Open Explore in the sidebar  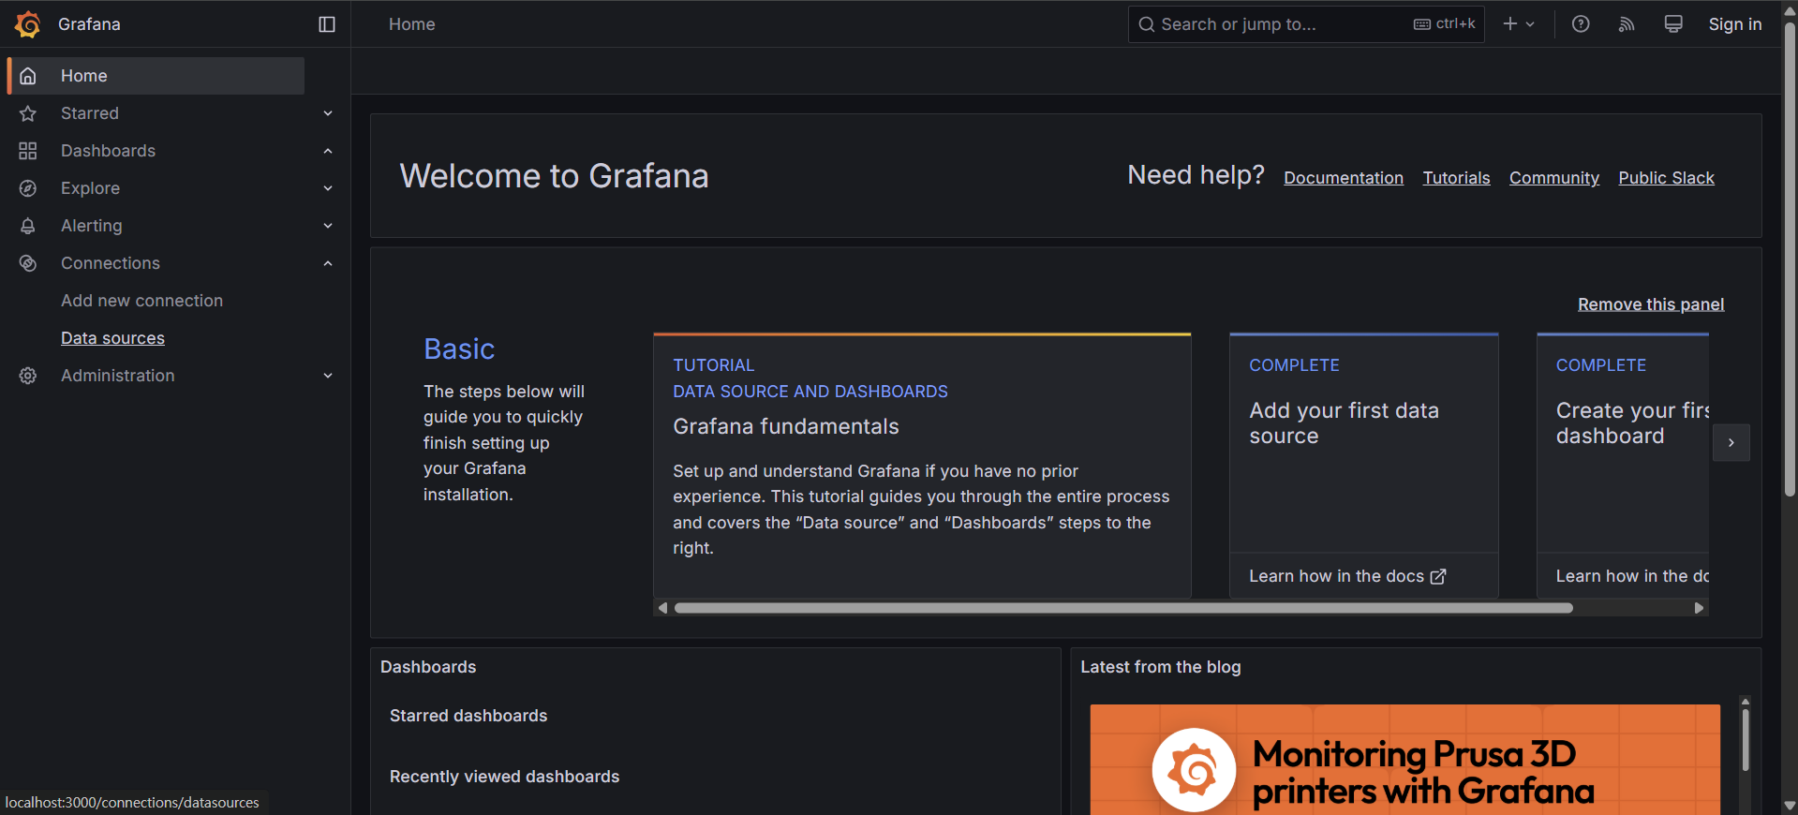tap(90, 188)
